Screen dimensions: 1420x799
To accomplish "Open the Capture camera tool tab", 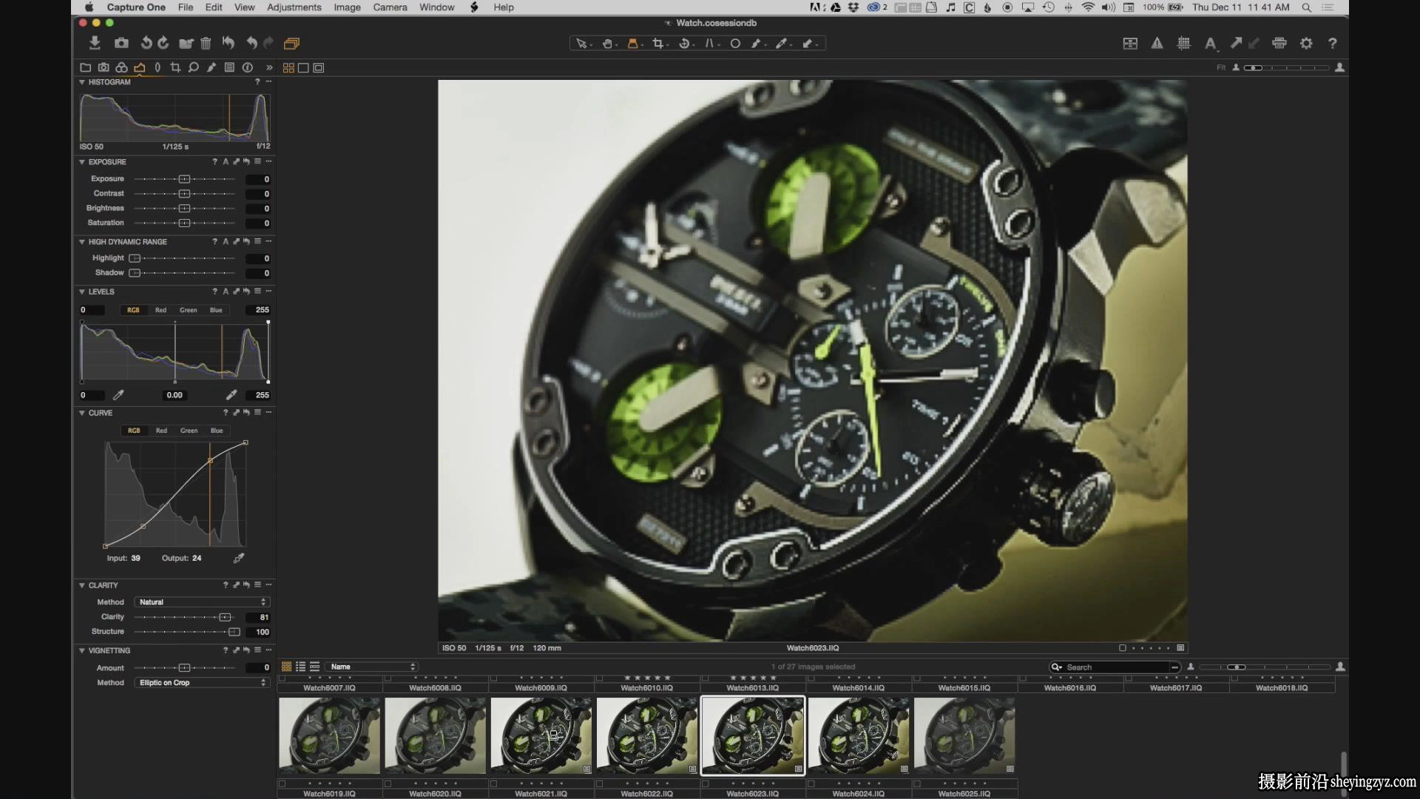I will 104,67.
